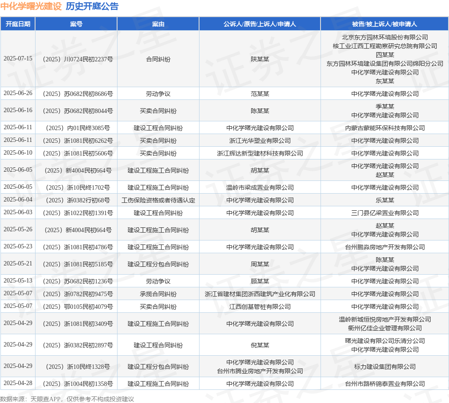Click plaintiff 陕某某
449x403 pixels.
(x=260, y=59)
